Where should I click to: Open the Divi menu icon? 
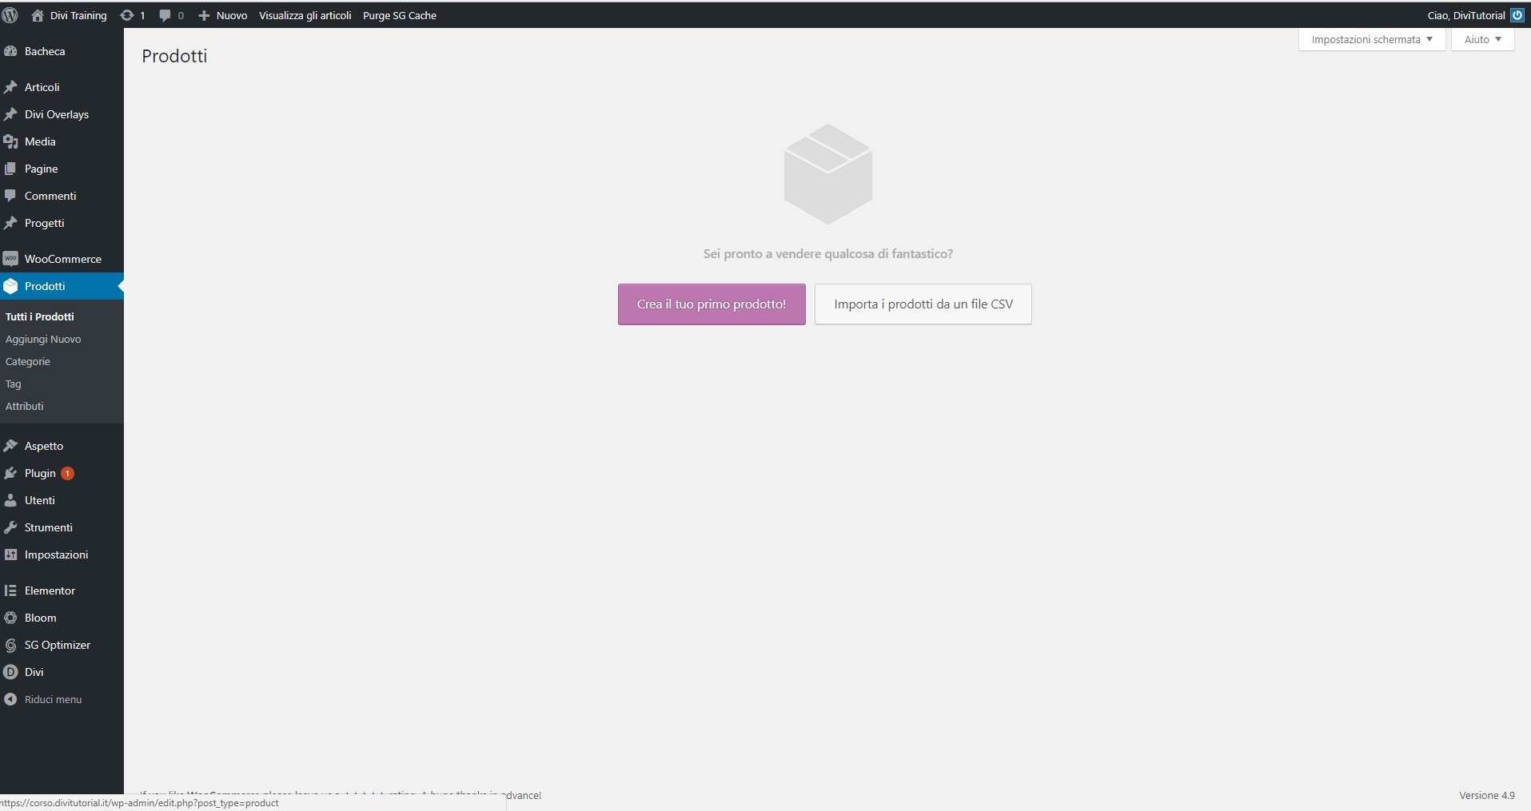[10, 672]
